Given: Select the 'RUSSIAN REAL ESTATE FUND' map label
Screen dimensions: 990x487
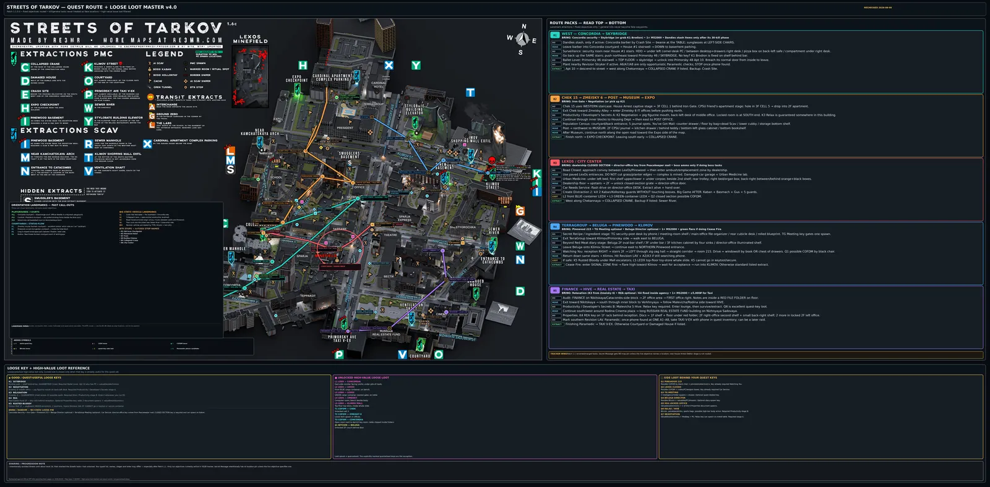Looking at the screenshot, I should [x=386, y=332].
